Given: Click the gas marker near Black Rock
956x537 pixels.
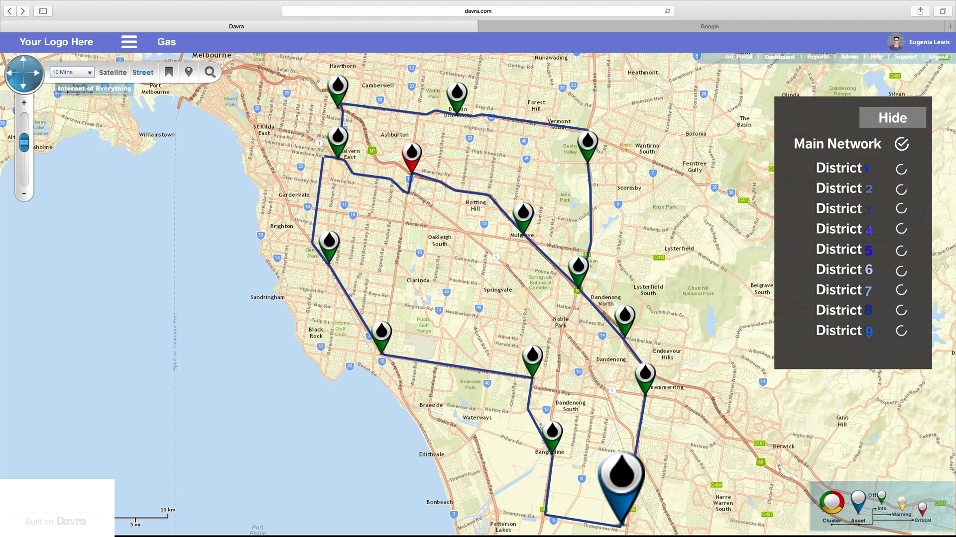Looking at the screenshot, I should pos(381,337).
